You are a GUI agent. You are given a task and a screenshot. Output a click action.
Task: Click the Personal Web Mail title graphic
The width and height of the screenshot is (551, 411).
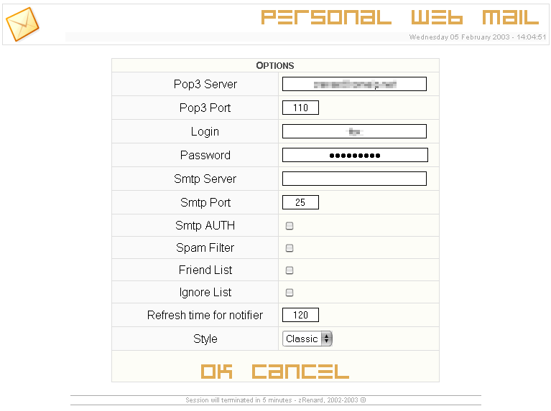(400, 17)
